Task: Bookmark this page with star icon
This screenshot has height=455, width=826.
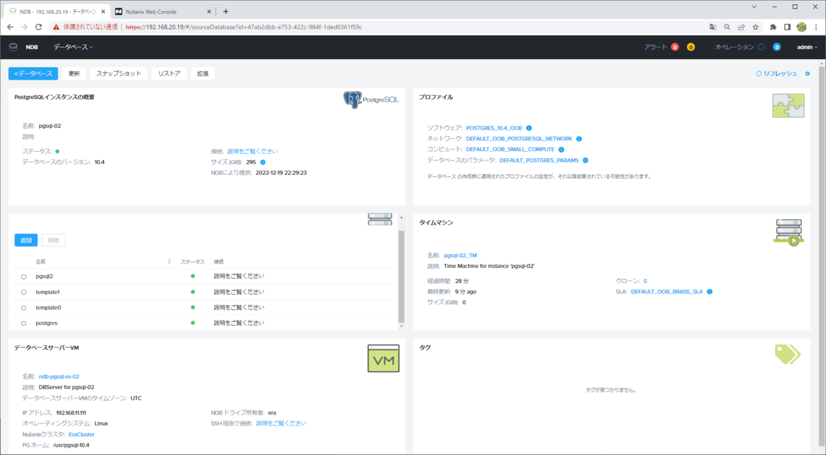Action: coord(755,27)
